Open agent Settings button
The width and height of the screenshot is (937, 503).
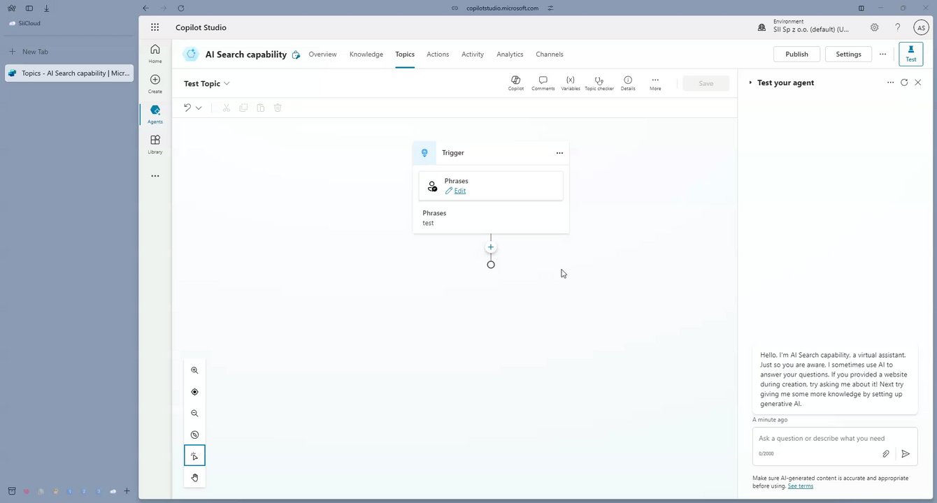coord(848,54)
